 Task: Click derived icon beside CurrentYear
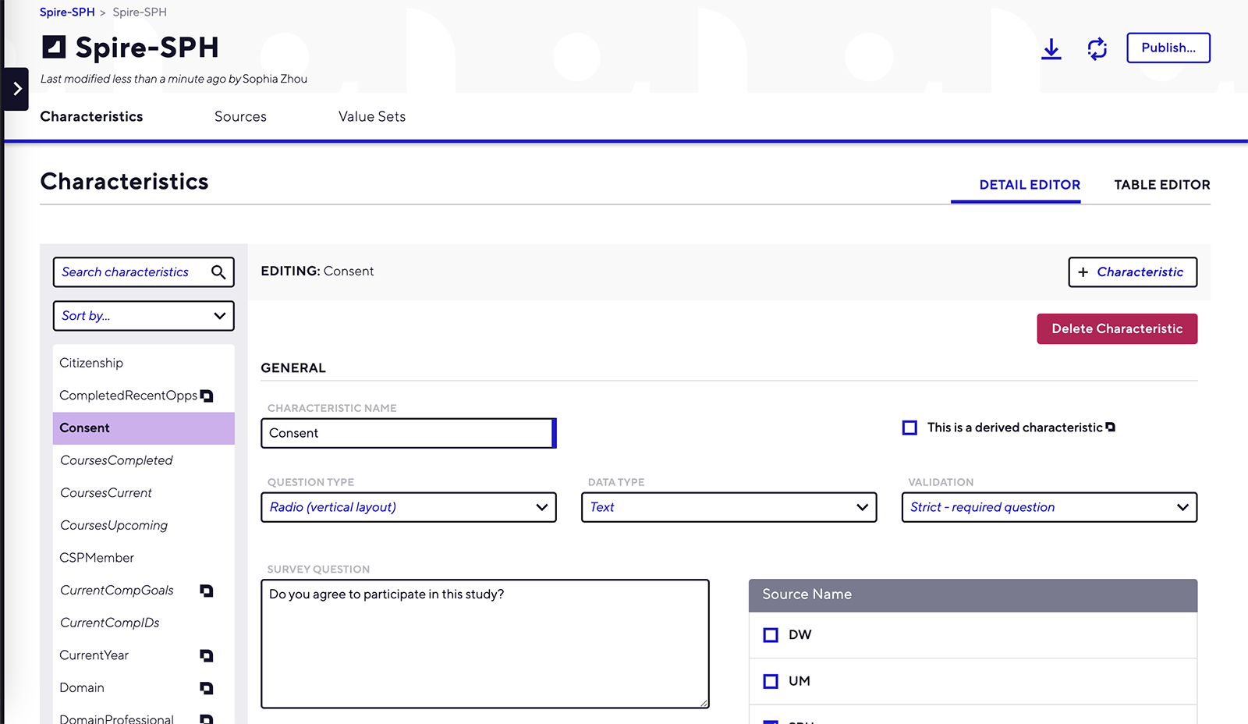(207, 655)
